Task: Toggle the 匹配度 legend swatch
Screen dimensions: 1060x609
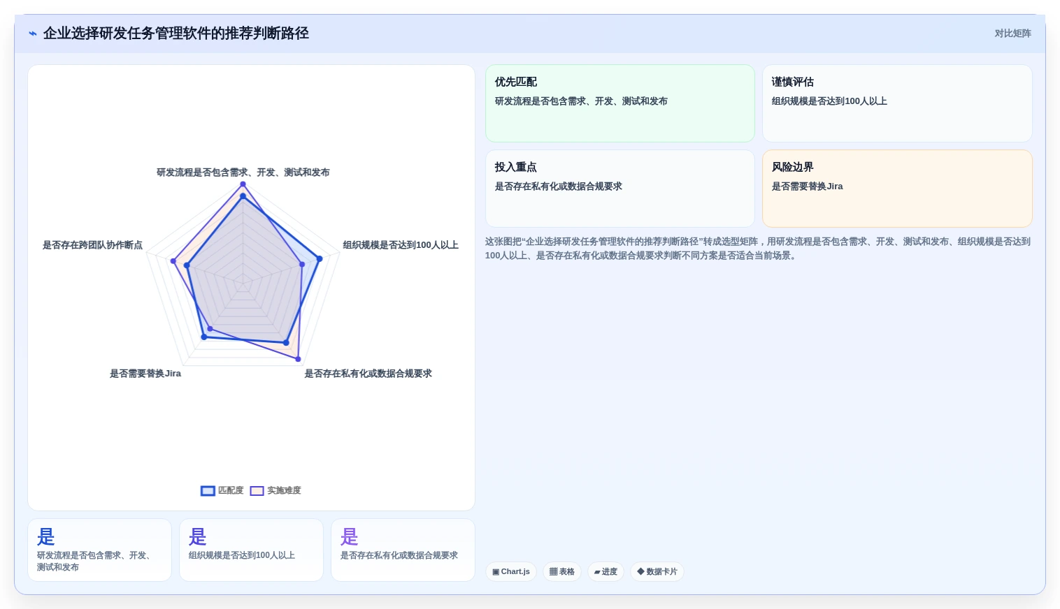Action: coord(208,491)
